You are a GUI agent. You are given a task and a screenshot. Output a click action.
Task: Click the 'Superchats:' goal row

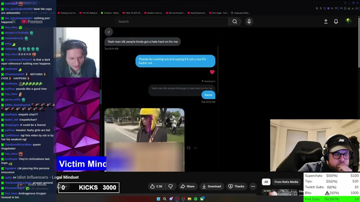coord(332,176)
